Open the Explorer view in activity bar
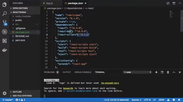The height and width of the screenshot is (102, 183). 5,5
